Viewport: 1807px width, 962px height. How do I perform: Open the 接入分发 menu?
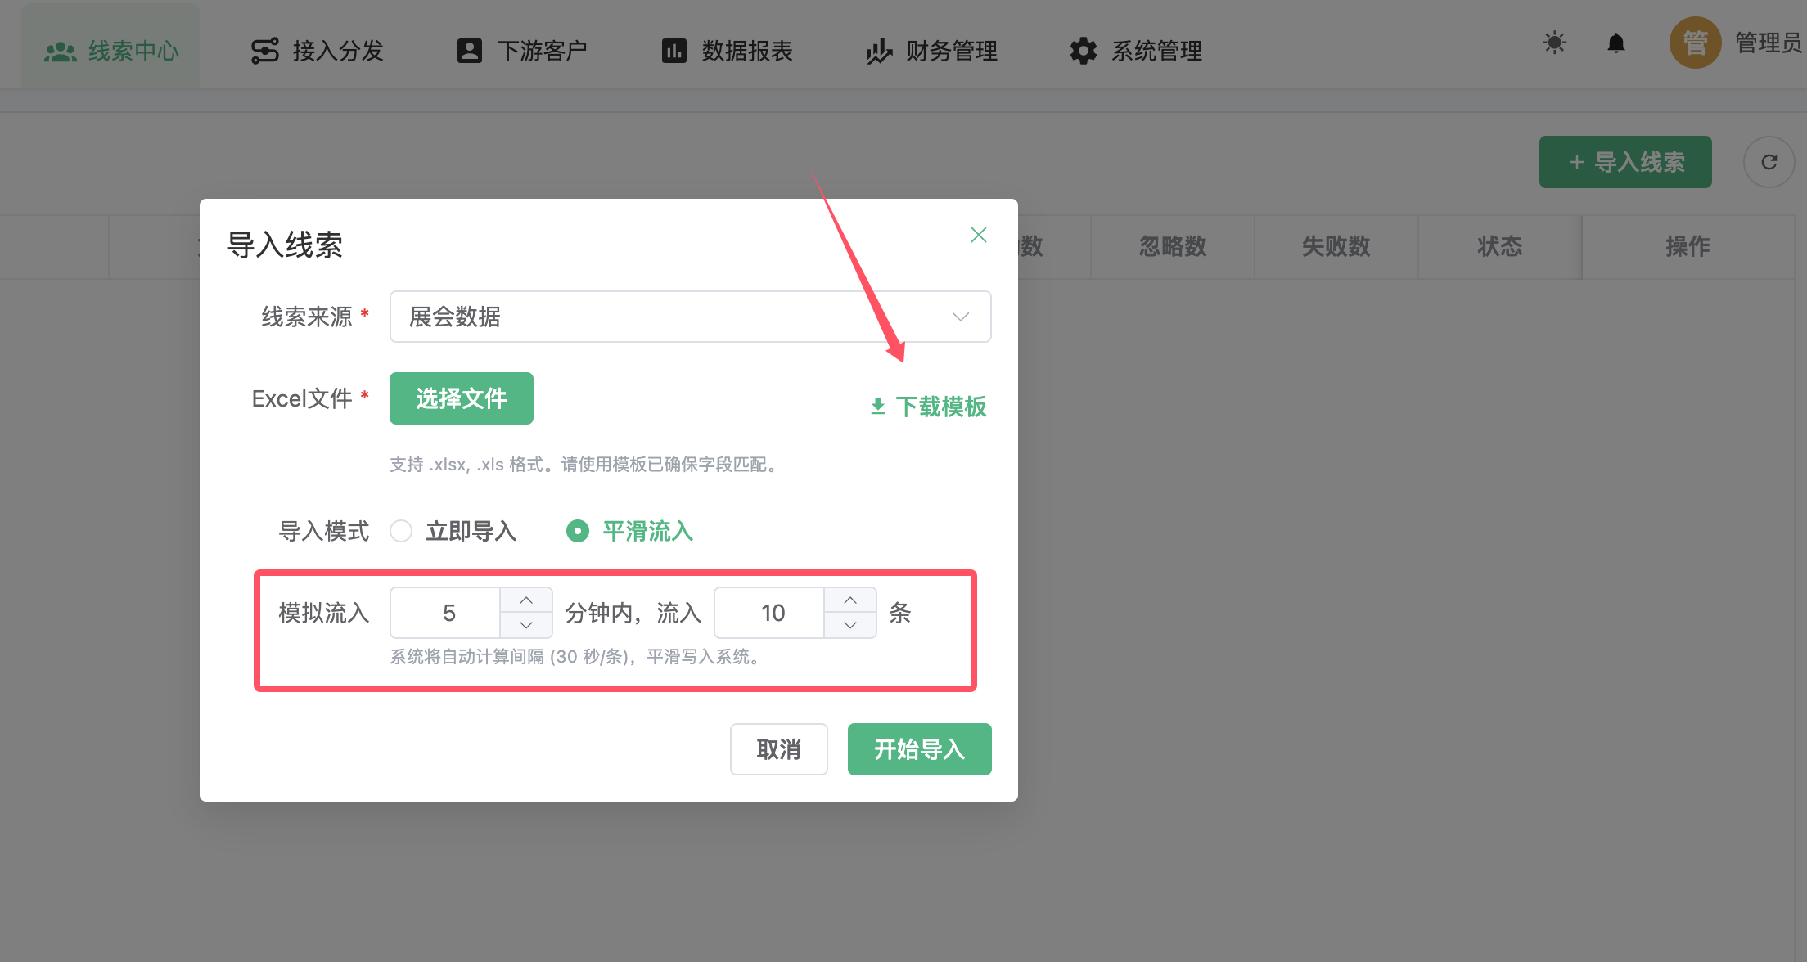tap(318, 51)
